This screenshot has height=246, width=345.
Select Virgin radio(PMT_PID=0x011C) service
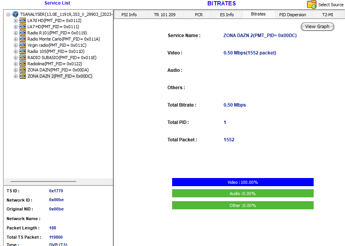pos(57,45)
